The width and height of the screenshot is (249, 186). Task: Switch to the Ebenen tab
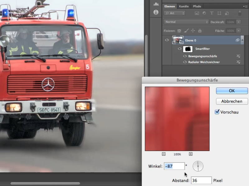[169, 6]
